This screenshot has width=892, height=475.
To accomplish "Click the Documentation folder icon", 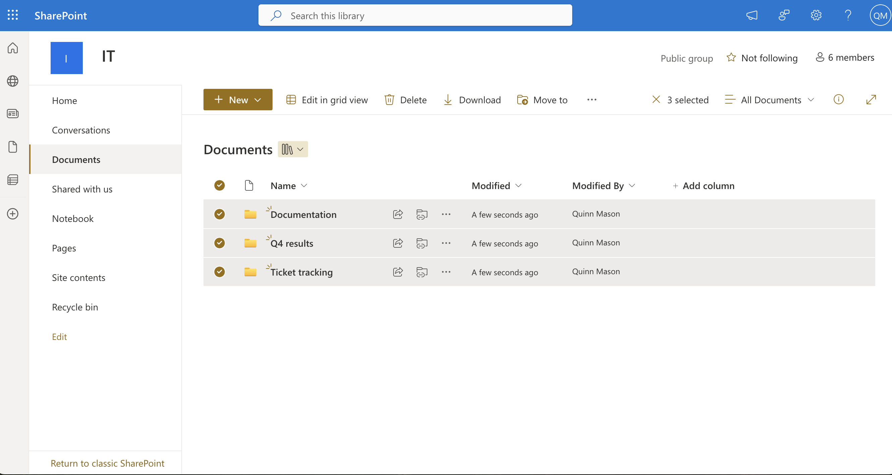I will [250, 214].
